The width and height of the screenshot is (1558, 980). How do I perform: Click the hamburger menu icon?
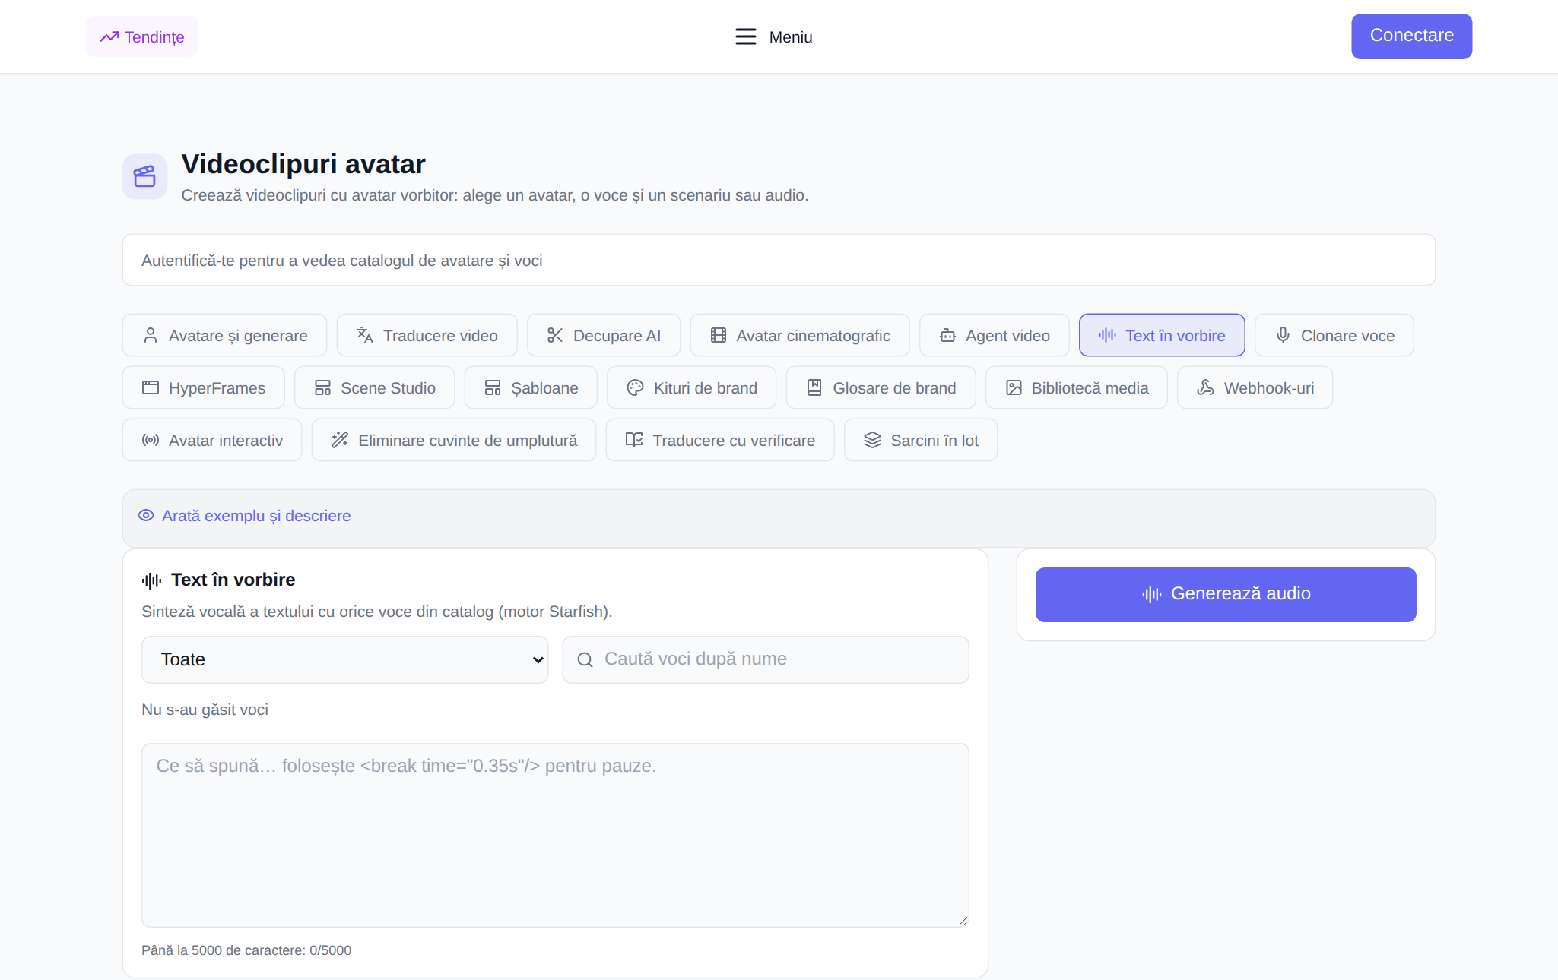pyautogui.click(x=746, y=36)
